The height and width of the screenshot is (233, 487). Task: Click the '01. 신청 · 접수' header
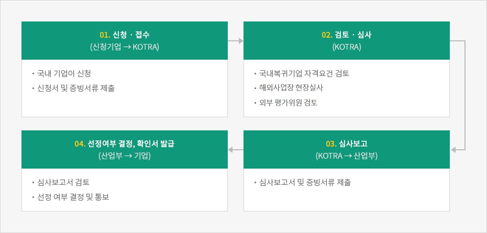pyautogui.click(x=124, y=35)
